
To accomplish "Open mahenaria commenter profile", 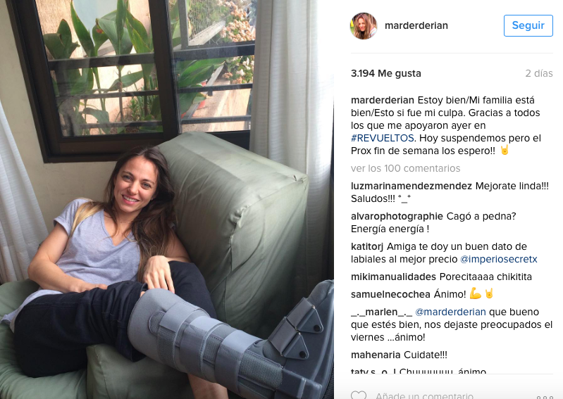I will pos(375,355).
